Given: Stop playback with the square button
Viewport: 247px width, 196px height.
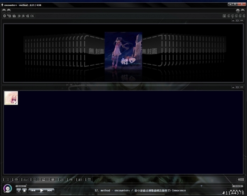Looking at the screenshot, I should click(x=24, y=191).
